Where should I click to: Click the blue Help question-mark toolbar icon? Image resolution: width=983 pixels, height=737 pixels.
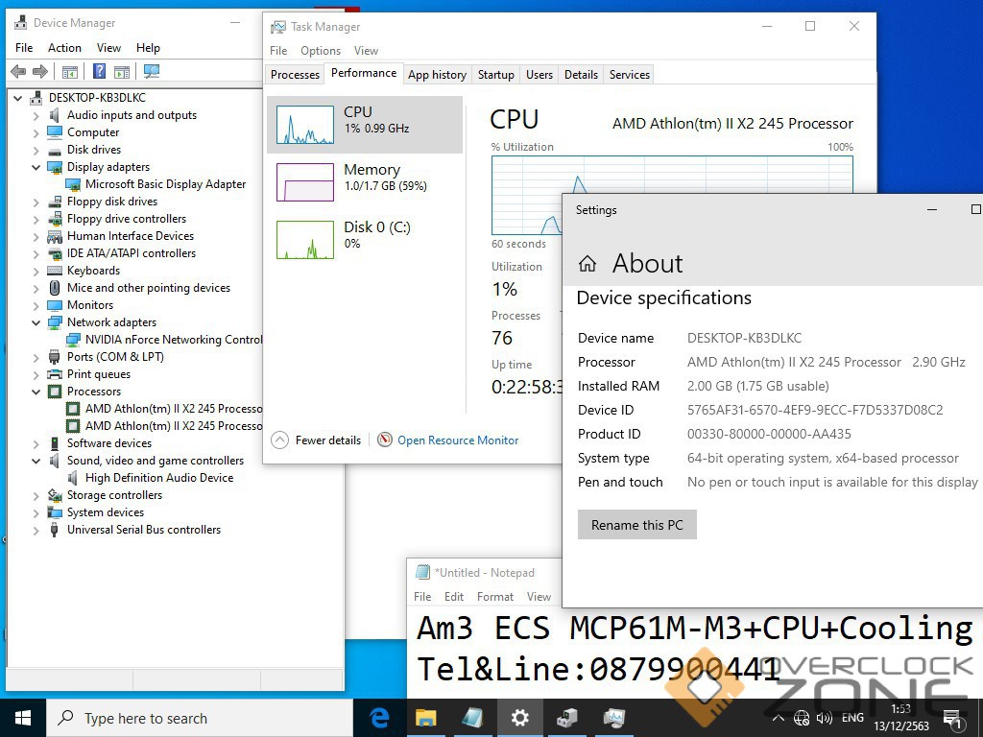click(x=99, y=71)
